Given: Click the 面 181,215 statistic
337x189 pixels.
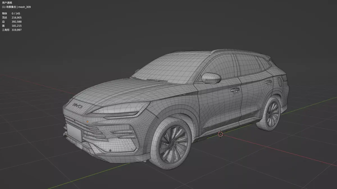Looking at the screenshot, I should coord(12,26).
